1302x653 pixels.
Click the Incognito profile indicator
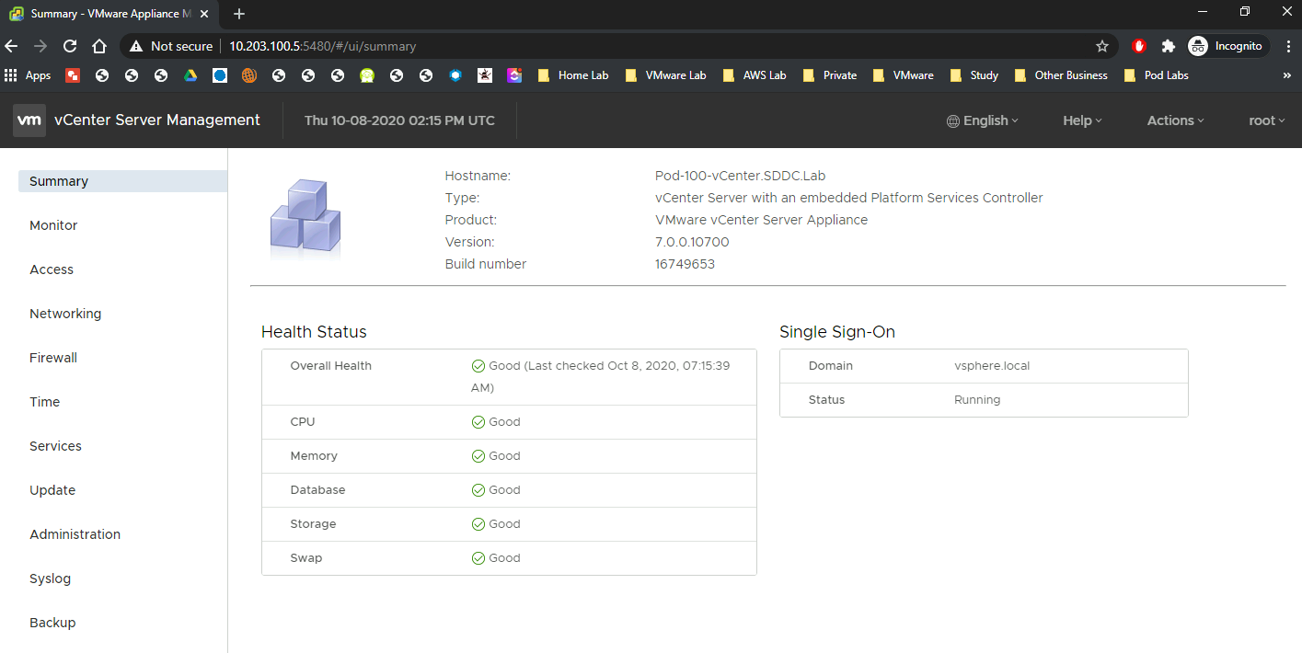(1228, 46)
